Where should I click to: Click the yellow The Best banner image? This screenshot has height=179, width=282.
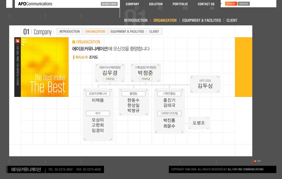[x=45, y=67]
